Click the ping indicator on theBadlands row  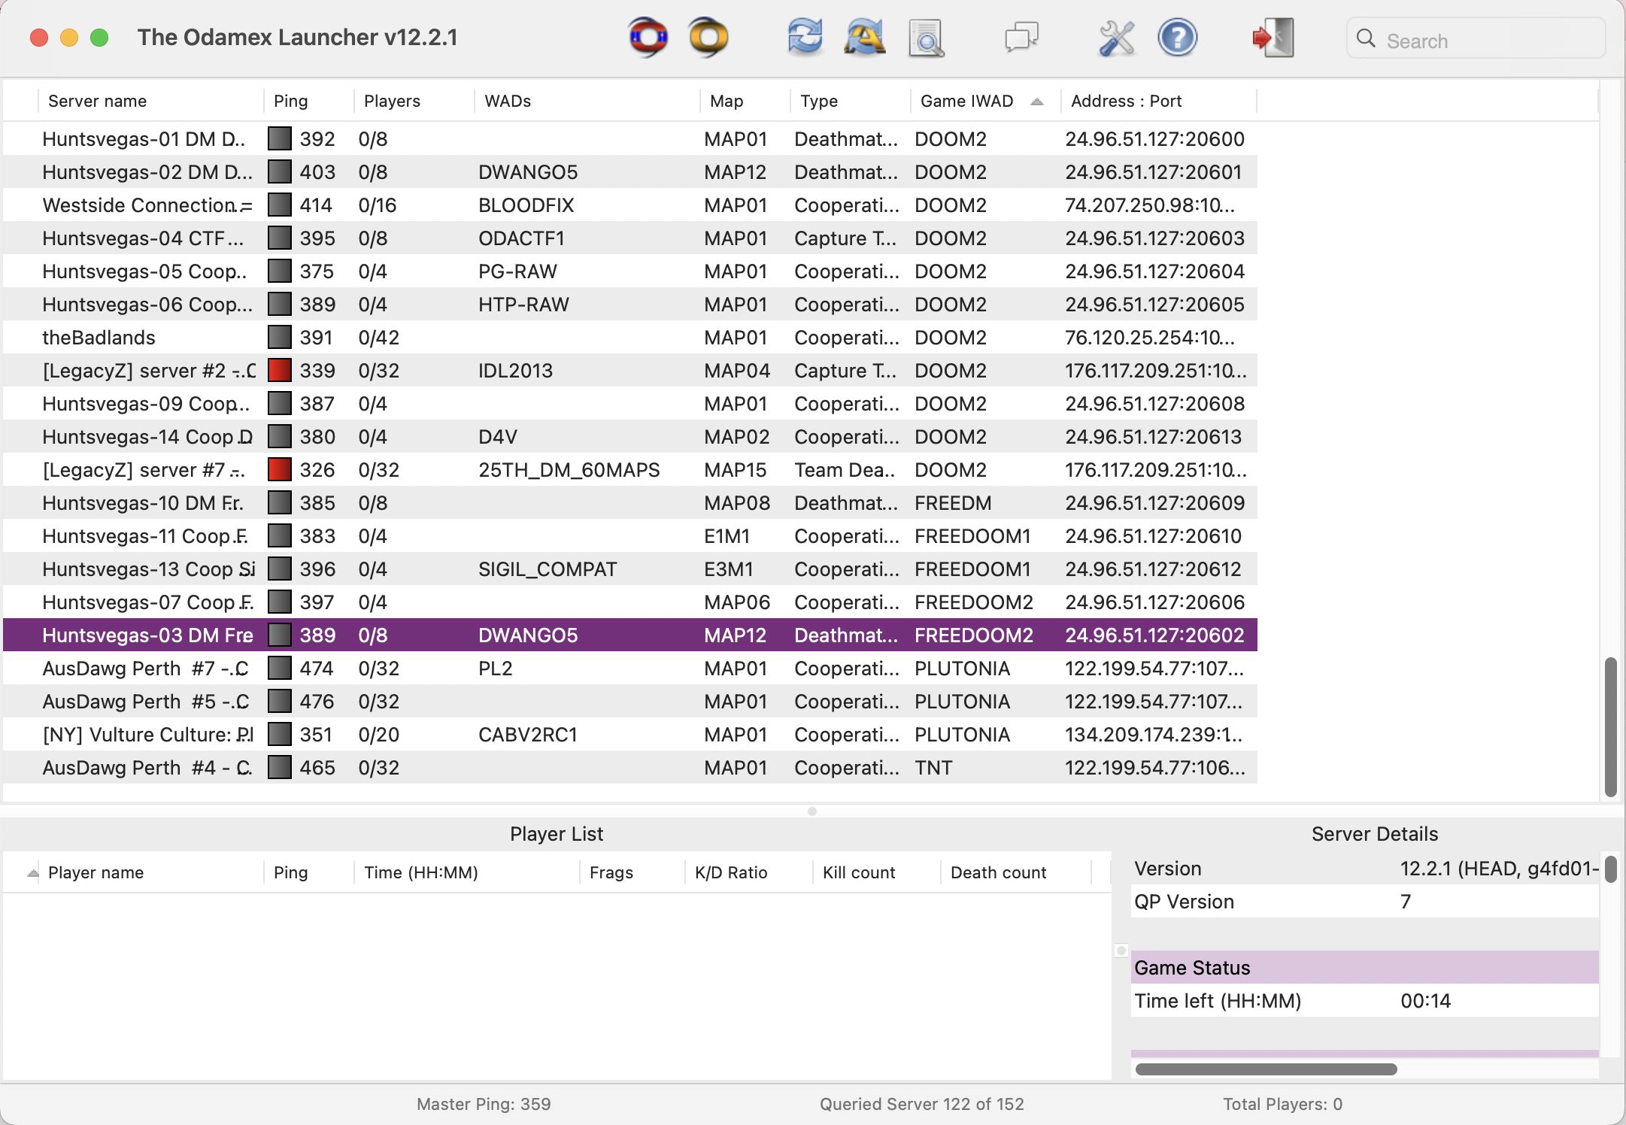(x=280, y=338)
